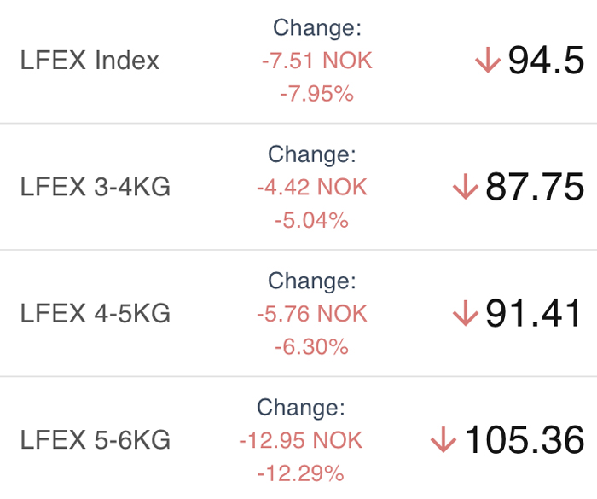Click the -5.76 NOK change amount

tap(312, 314)
